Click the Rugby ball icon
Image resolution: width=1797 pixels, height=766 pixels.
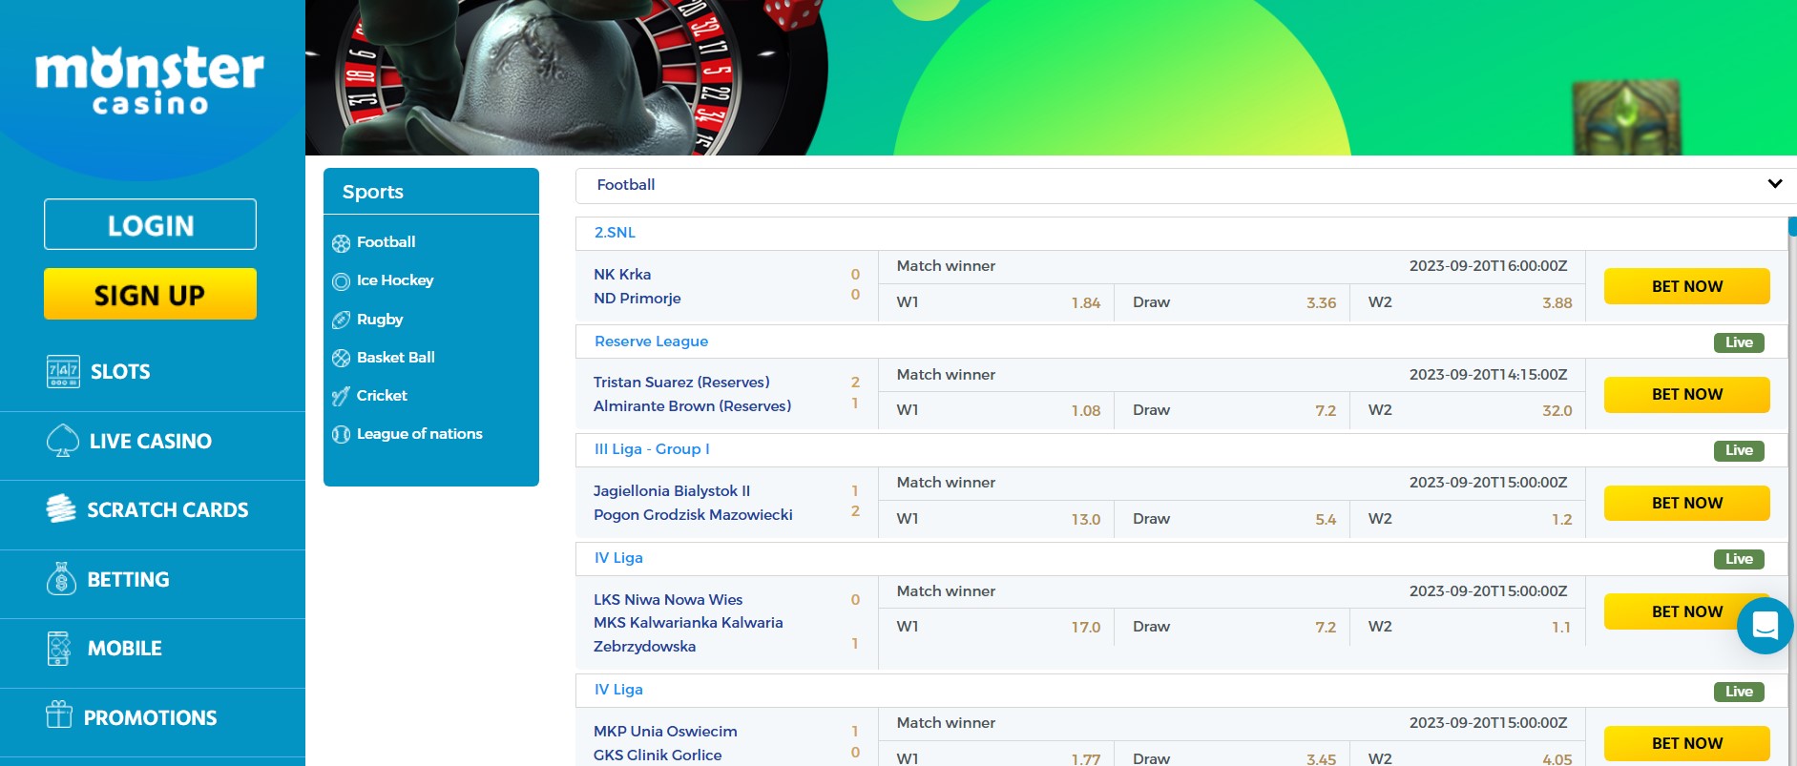(341, 320)
